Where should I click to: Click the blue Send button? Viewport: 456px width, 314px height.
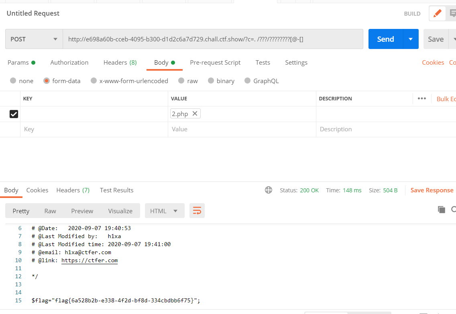tap(386, 39)
